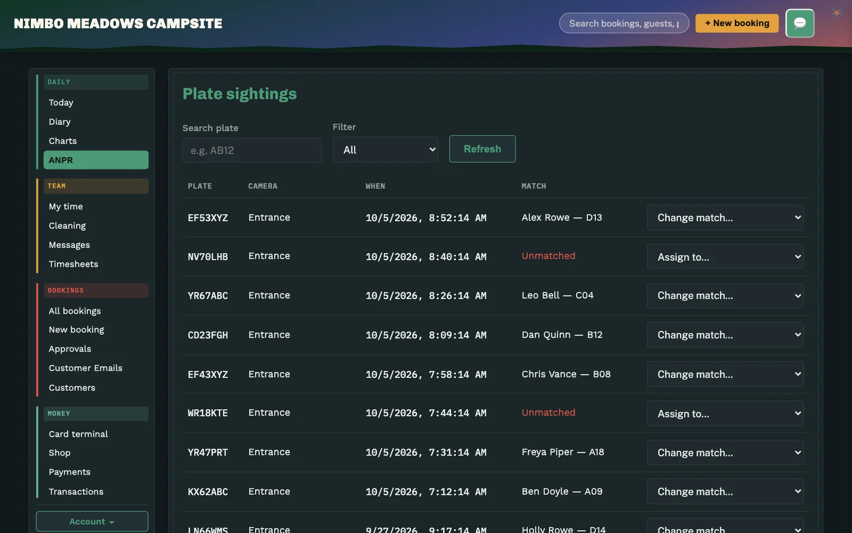Click the Search bookings field in header

[624, 23]
